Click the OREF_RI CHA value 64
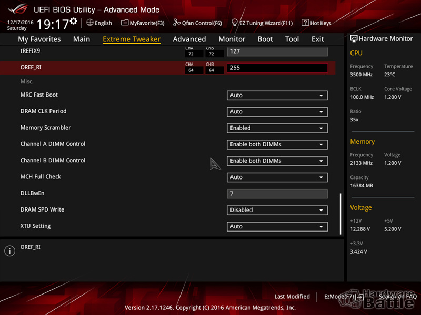 (x=194, y=70)
